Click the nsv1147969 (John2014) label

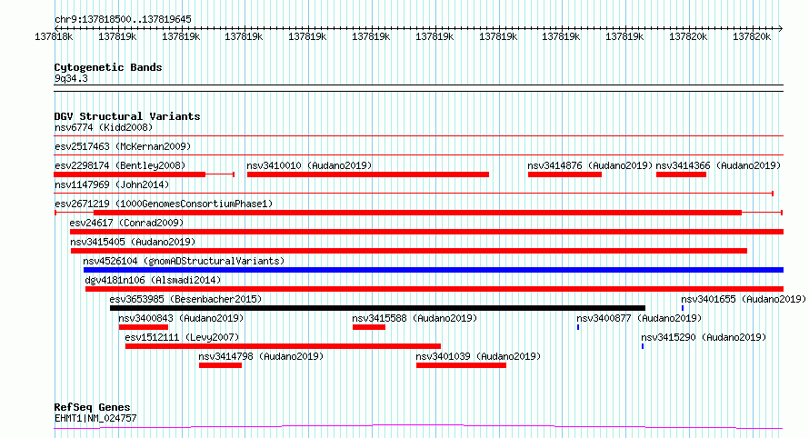coord(112,184)
